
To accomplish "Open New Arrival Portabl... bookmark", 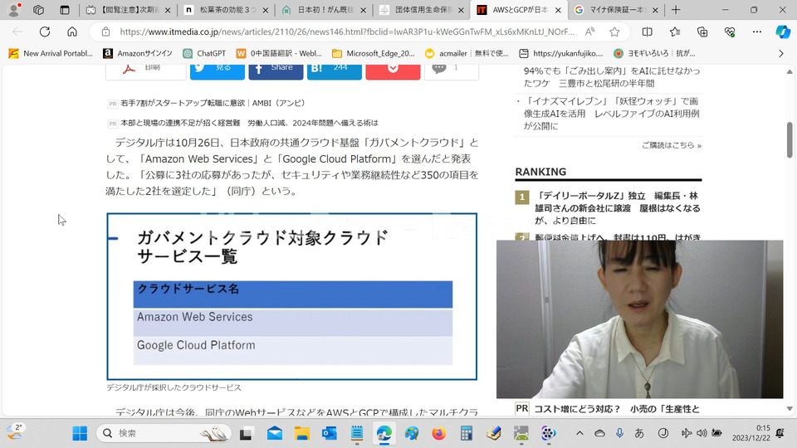I will (51, 53).
